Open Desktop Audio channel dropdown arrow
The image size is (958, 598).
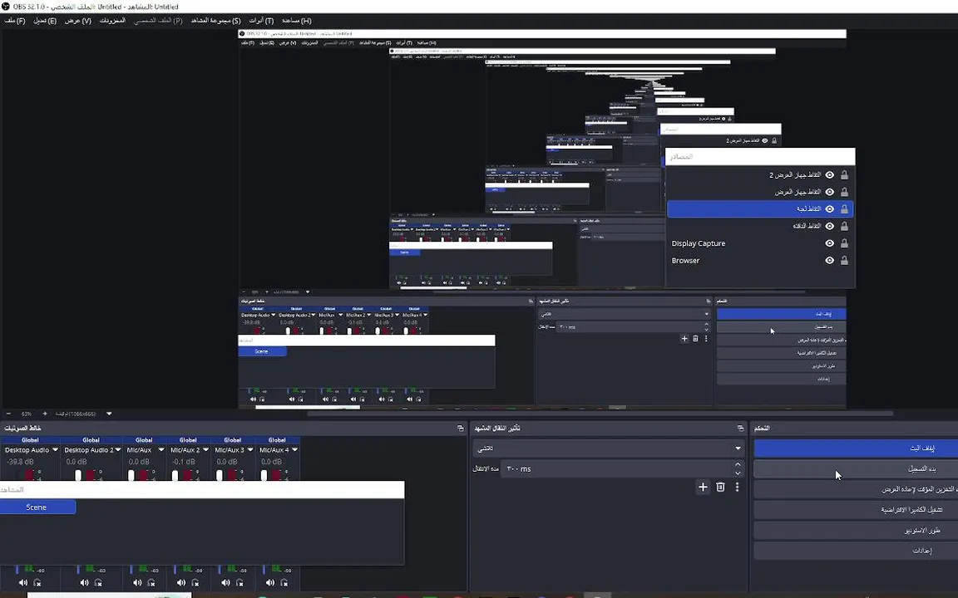55,449
